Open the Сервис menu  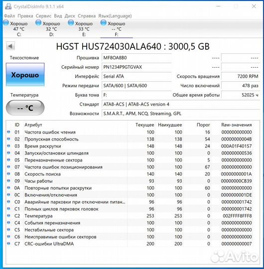[x=43, y=16]
